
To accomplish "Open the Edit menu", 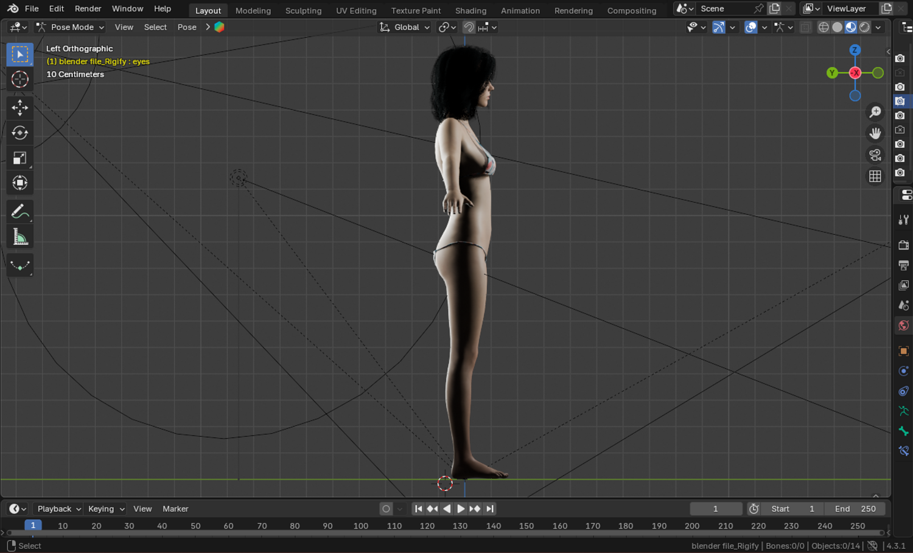I will [x=57, y=9].
